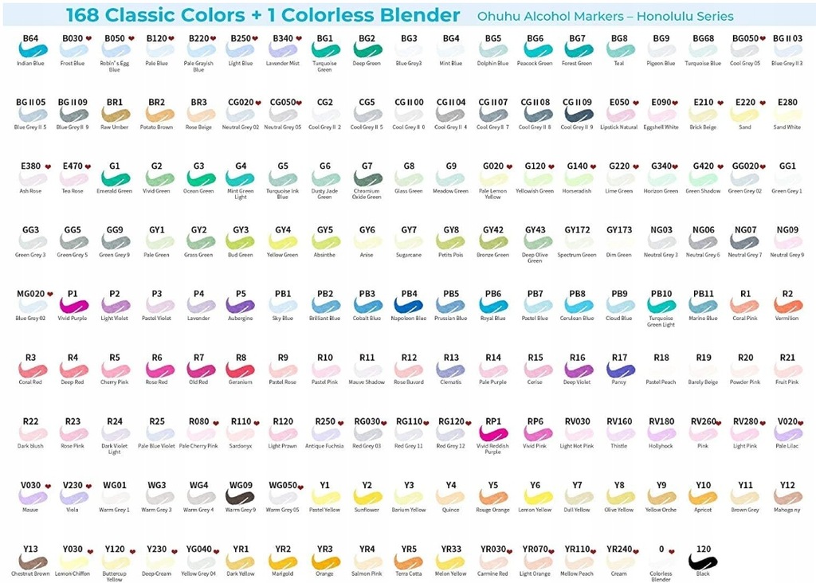Pick the R7 Old Red swatch

[x=201, y=370]
